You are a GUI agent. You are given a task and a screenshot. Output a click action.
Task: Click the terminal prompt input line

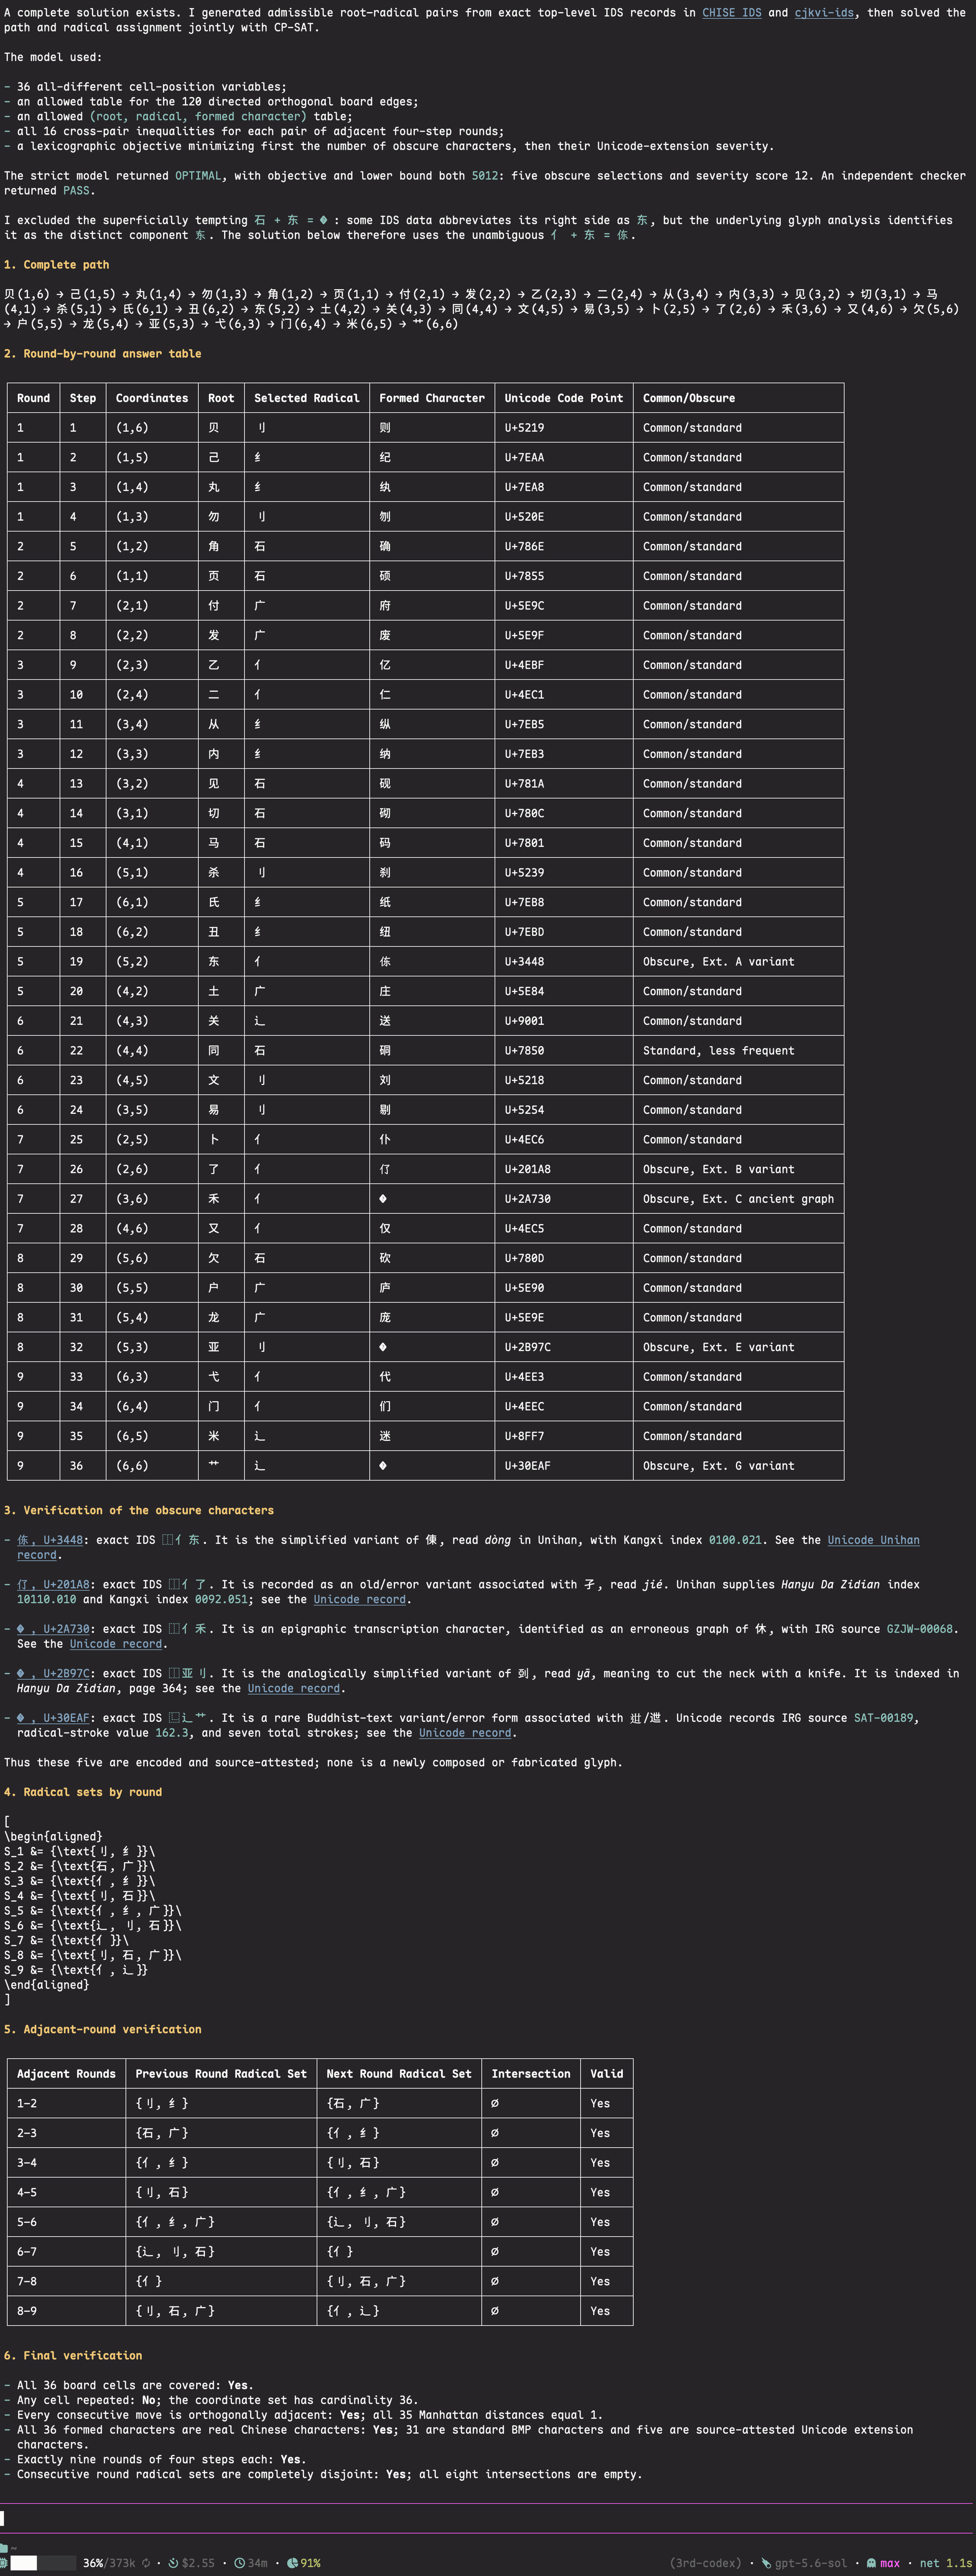coord(488,2518)
